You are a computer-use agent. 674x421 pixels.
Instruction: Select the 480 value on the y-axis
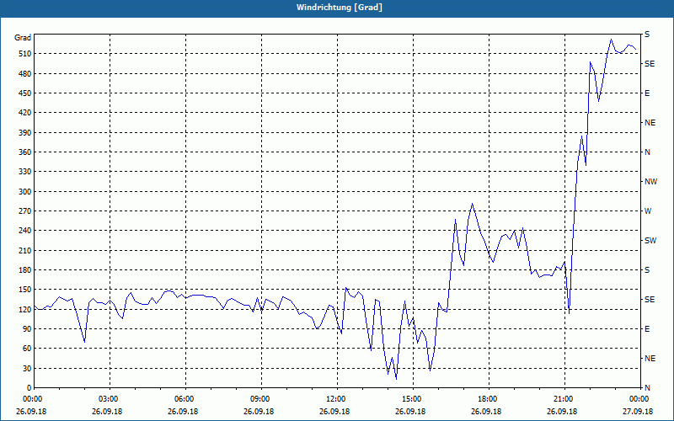click(x=24, y=73)
